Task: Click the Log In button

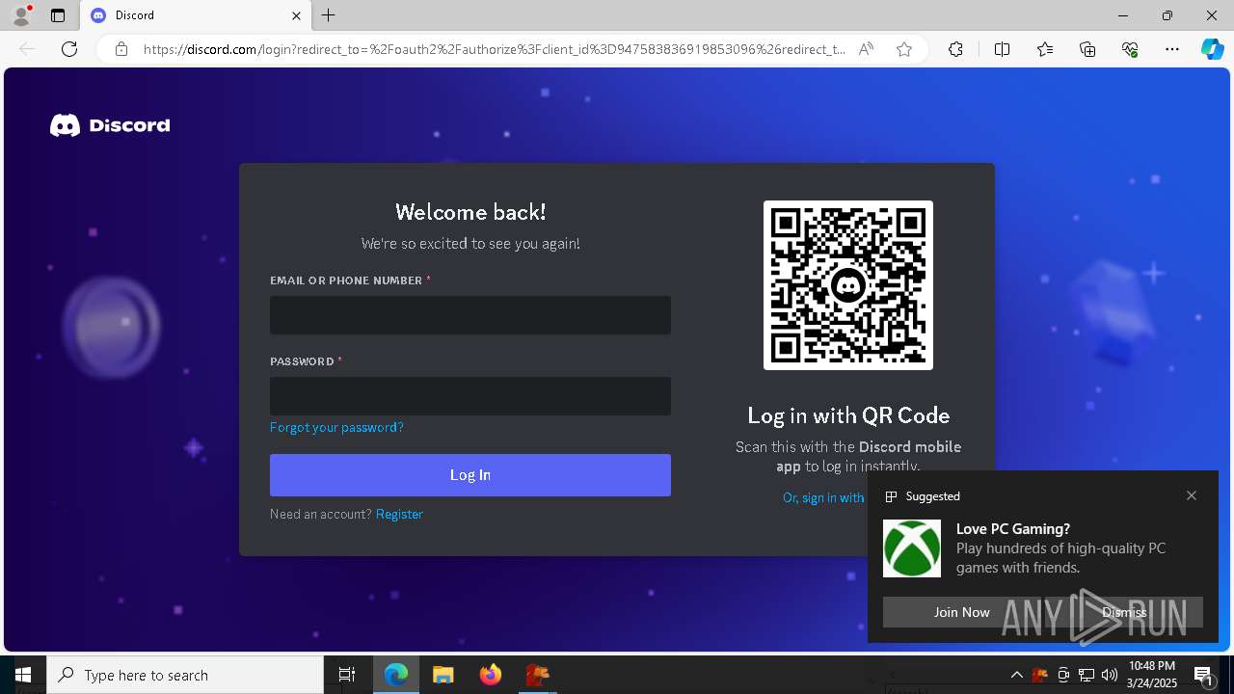Action: 470,475
